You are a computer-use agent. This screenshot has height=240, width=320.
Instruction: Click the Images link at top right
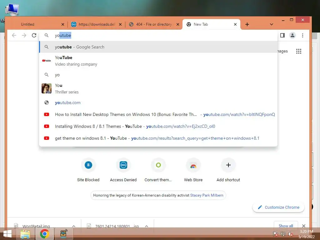pyautogui.click(x=282, y=51)
